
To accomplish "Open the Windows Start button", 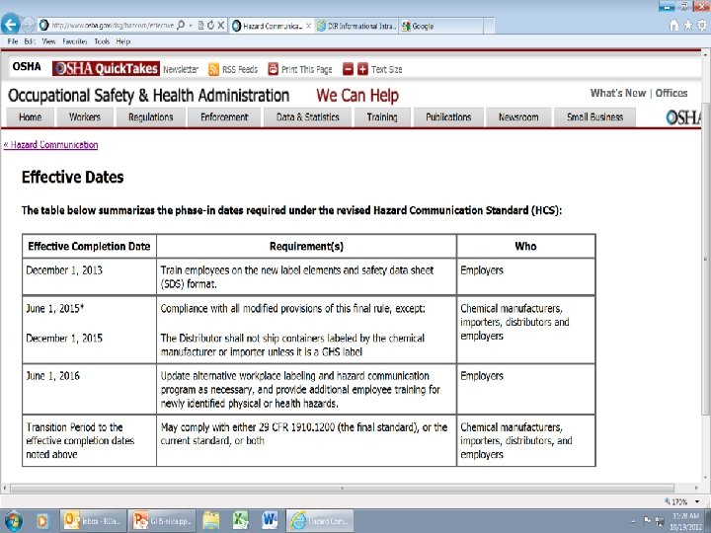I will coord(13,521).
